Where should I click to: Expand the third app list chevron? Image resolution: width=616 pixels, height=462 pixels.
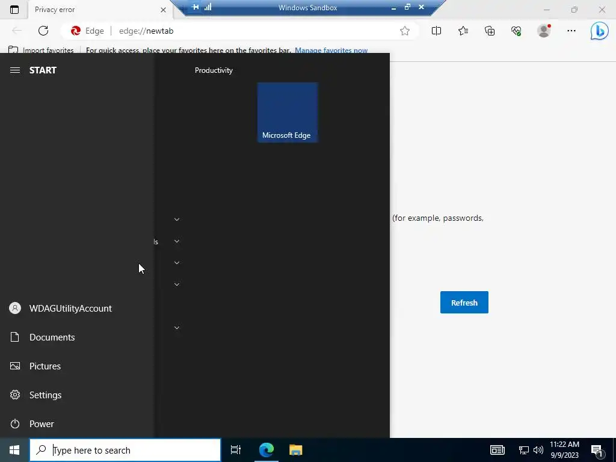pos(177,263)
